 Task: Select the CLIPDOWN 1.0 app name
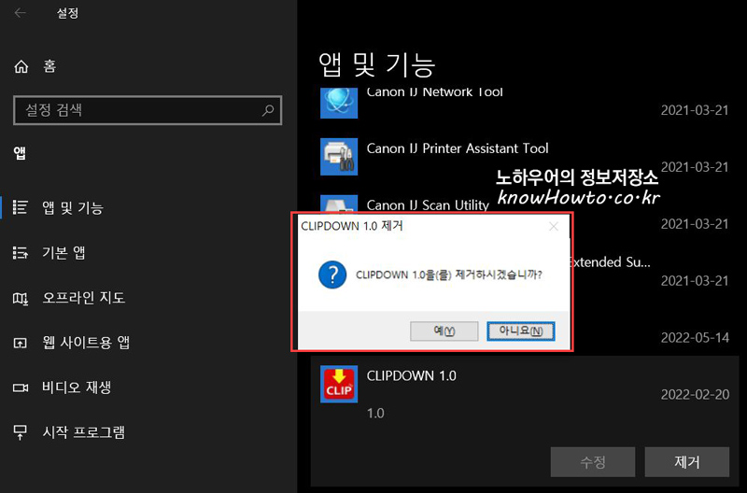[x=411, y=375]
